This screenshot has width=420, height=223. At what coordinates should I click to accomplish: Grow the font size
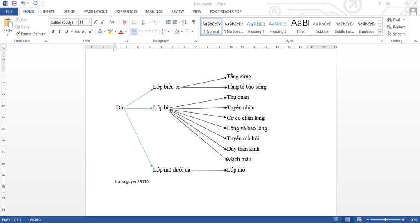pyautogui.click(x=96, y=22)
